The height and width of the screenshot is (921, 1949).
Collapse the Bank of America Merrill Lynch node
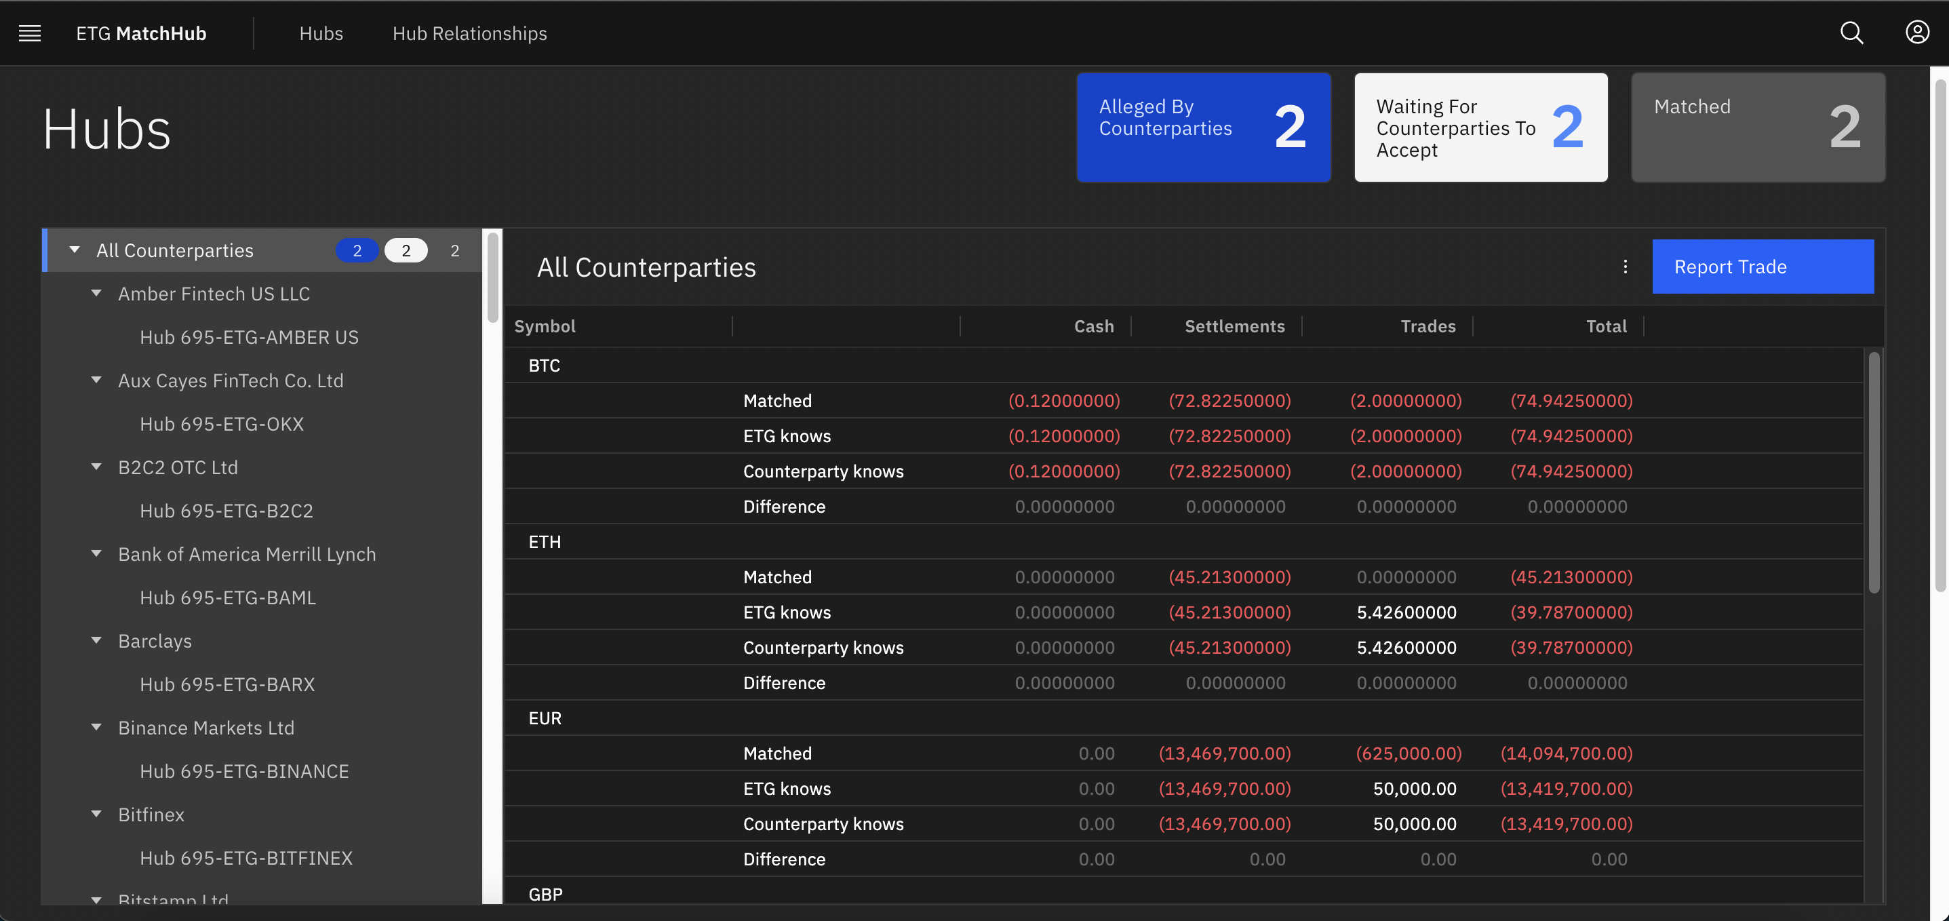[x=96, y=554]
